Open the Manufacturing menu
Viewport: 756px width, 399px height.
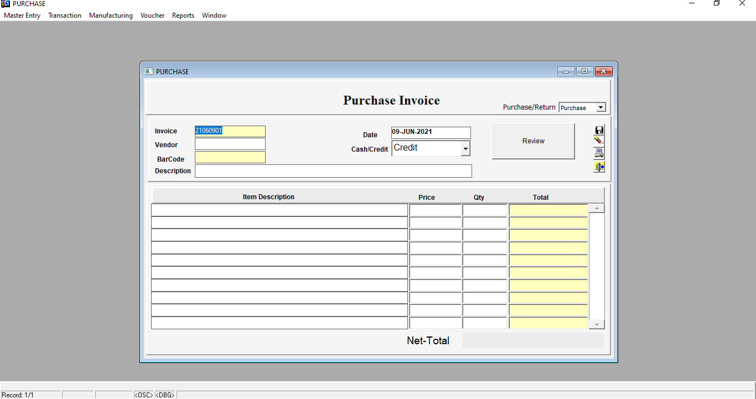[x=111, y=15]
